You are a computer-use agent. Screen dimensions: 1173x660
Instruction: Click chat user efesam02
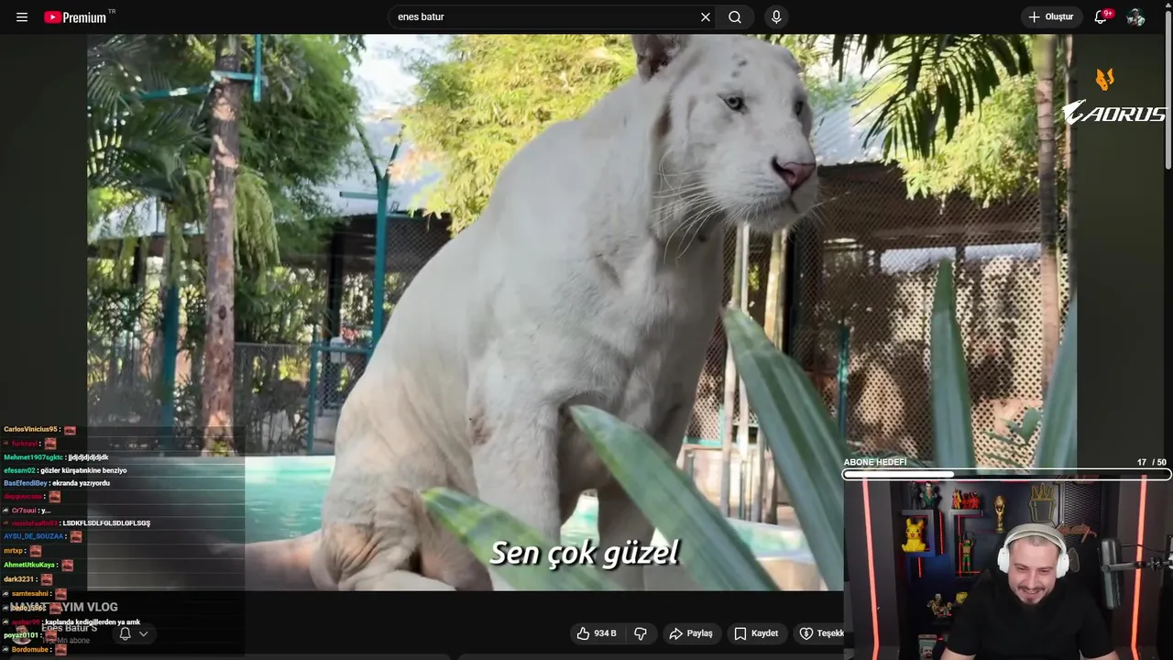click(x=19, y=470)
